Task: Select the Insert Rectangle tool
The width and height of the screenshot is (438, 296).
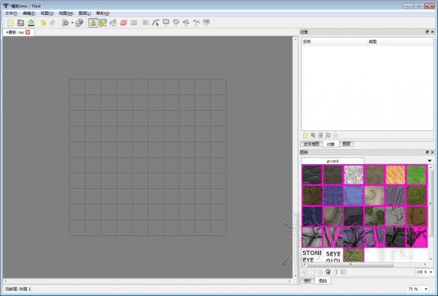Action: [166, 23]
